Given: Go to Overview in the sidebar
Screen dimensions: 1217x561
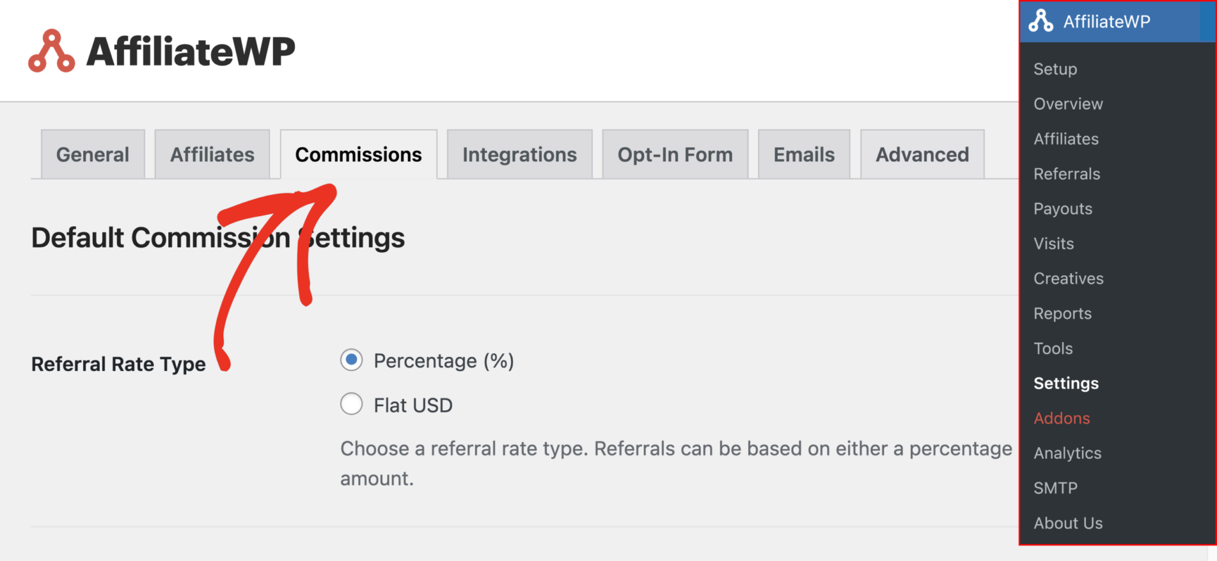Looking at the screenshot, I should click(1068, 104).
